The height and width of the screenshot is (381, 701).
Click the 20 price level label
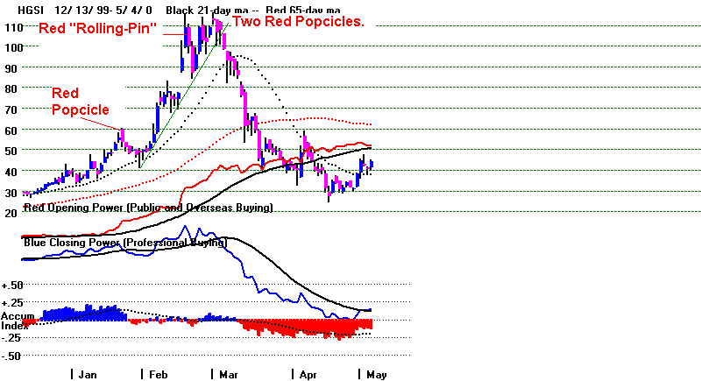pyautogui.click(x=11, y=212)
